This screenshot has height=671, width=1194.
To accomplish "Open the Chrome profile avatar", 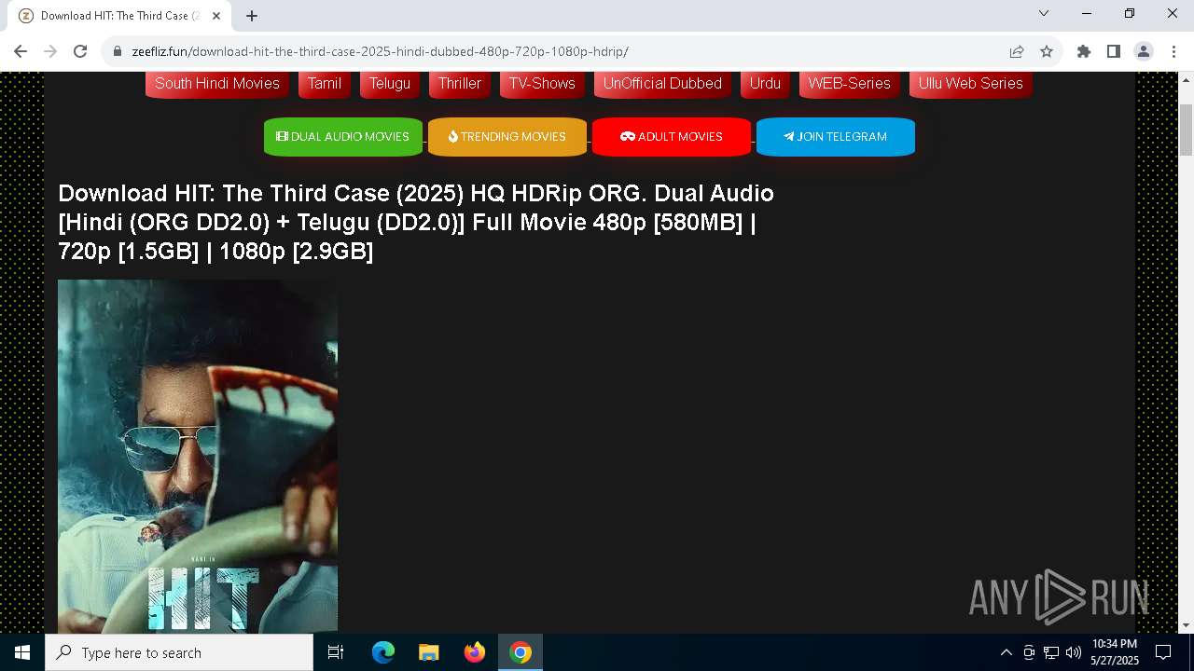I will pos(1144,51).
